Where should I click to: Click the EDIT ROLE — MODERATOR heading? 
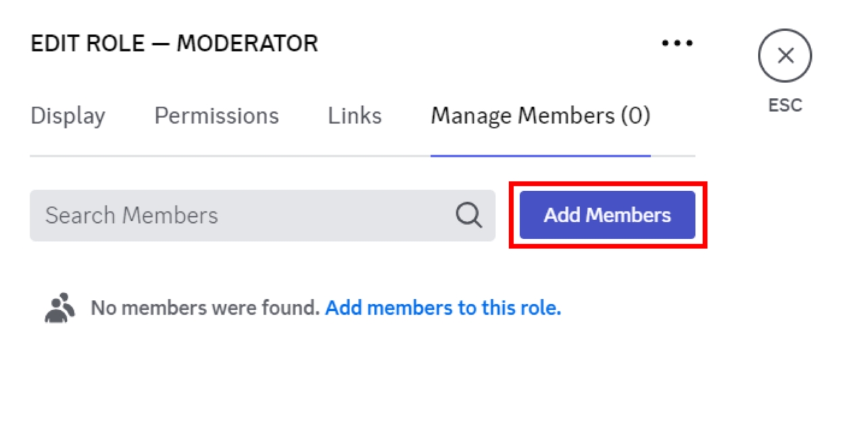pyautogui.click(x=174, y=43)
